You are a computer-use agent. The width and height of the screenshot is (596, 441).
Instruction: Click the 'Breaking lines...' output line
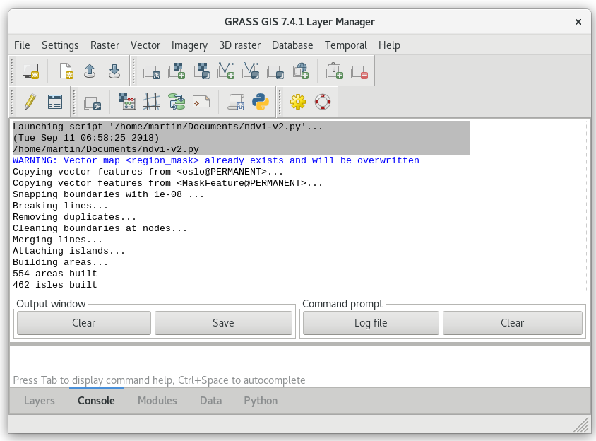[x=61, y=206]
